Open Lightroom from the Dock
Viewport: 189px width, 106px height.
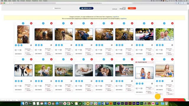pyautogui.click(x=122, y=103)
